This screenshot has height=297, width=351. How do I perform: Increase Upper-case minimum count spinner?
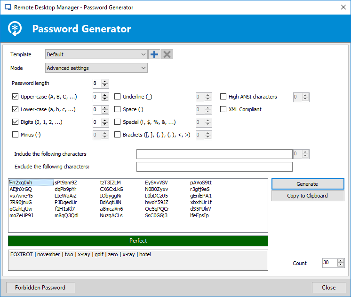tap(105, 95)
